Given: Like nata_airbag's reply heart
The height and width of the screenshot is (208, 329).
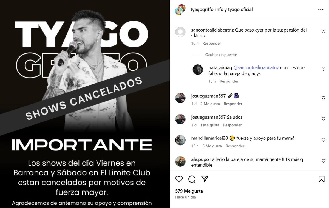Looking at the screenshot, I should [323, 69].
